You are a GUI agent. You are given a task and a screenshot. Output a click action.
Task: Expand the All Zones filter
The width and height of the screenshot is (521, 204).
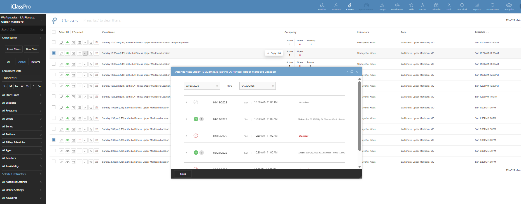[22, 127]
